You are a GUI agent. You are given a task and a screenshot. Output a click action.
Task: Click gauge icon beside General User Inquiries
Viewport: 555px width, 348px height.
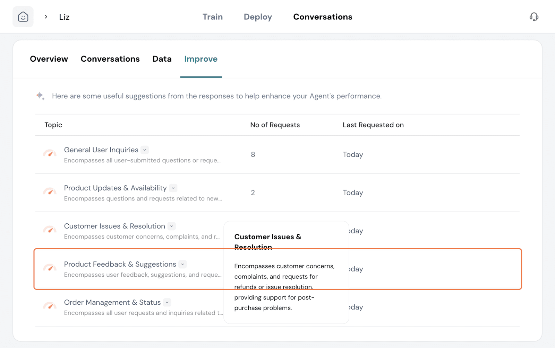tap(50, 153)
